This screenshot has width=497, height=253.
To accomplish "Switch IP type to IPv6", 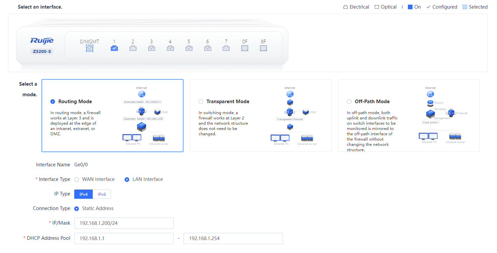I will pyautogui.click(x=102, y=194).
